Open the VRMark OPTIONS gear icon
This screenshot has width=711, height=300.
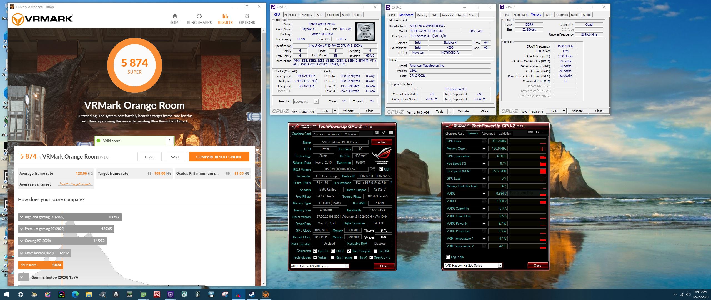247,16
